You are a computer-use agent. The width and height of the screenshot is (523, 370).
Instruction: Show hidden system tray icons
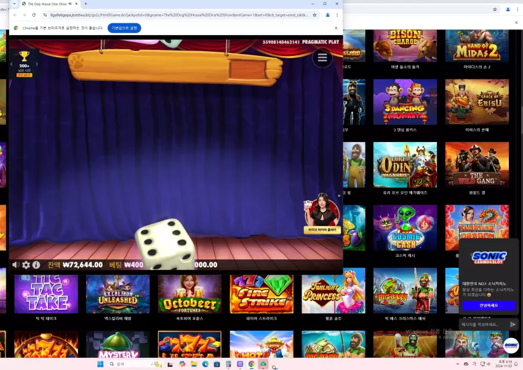[457, 364]
